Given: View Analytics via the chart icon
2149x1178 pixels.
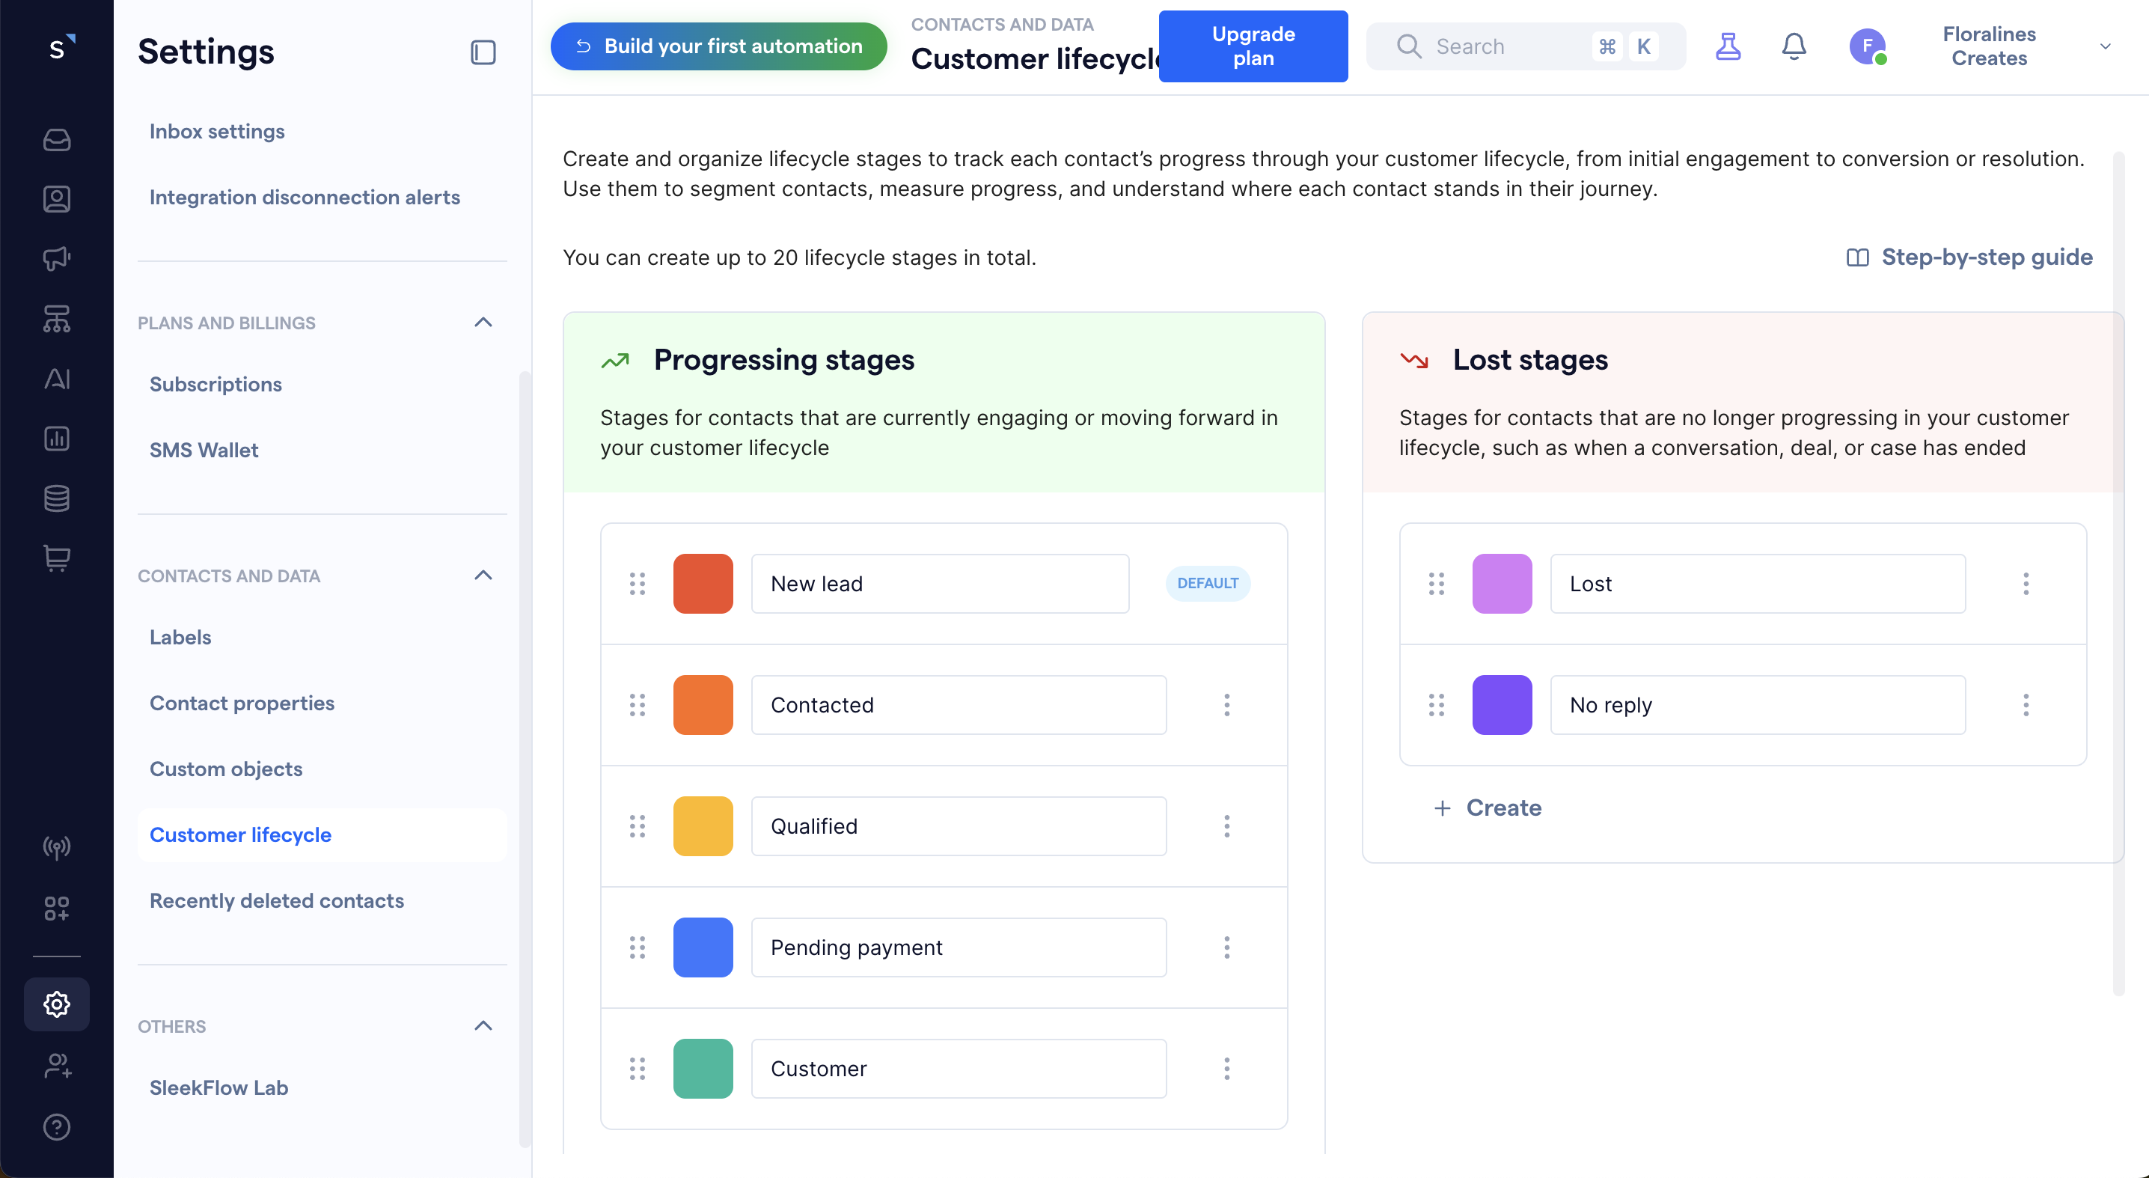Looking at the screenshot, I should (x=56, y=438).
